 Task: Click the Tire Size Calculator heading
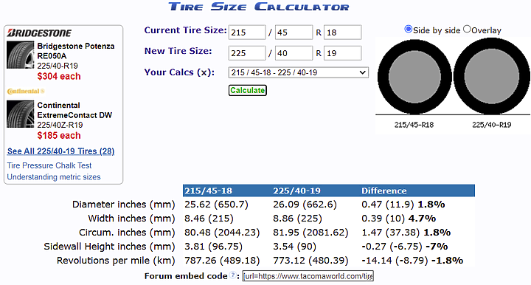259,7
